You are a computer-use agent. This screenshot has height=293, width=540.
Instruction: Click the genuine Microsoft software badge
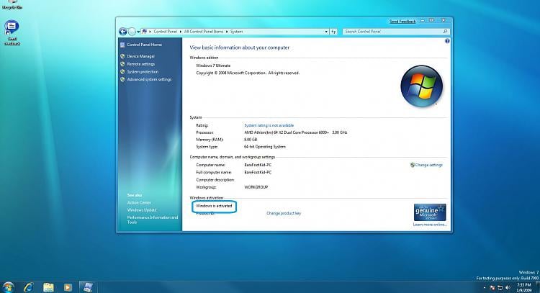[x=430, y=212]
